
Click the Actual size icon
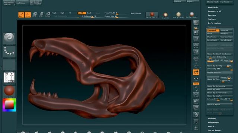(196, 45)
